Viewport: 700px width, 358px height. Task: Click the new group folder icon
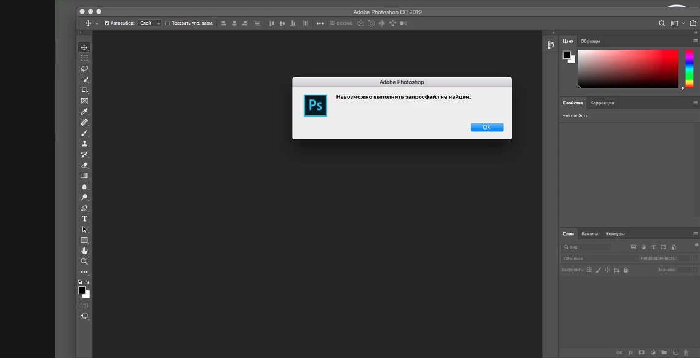tap(664, 352)
